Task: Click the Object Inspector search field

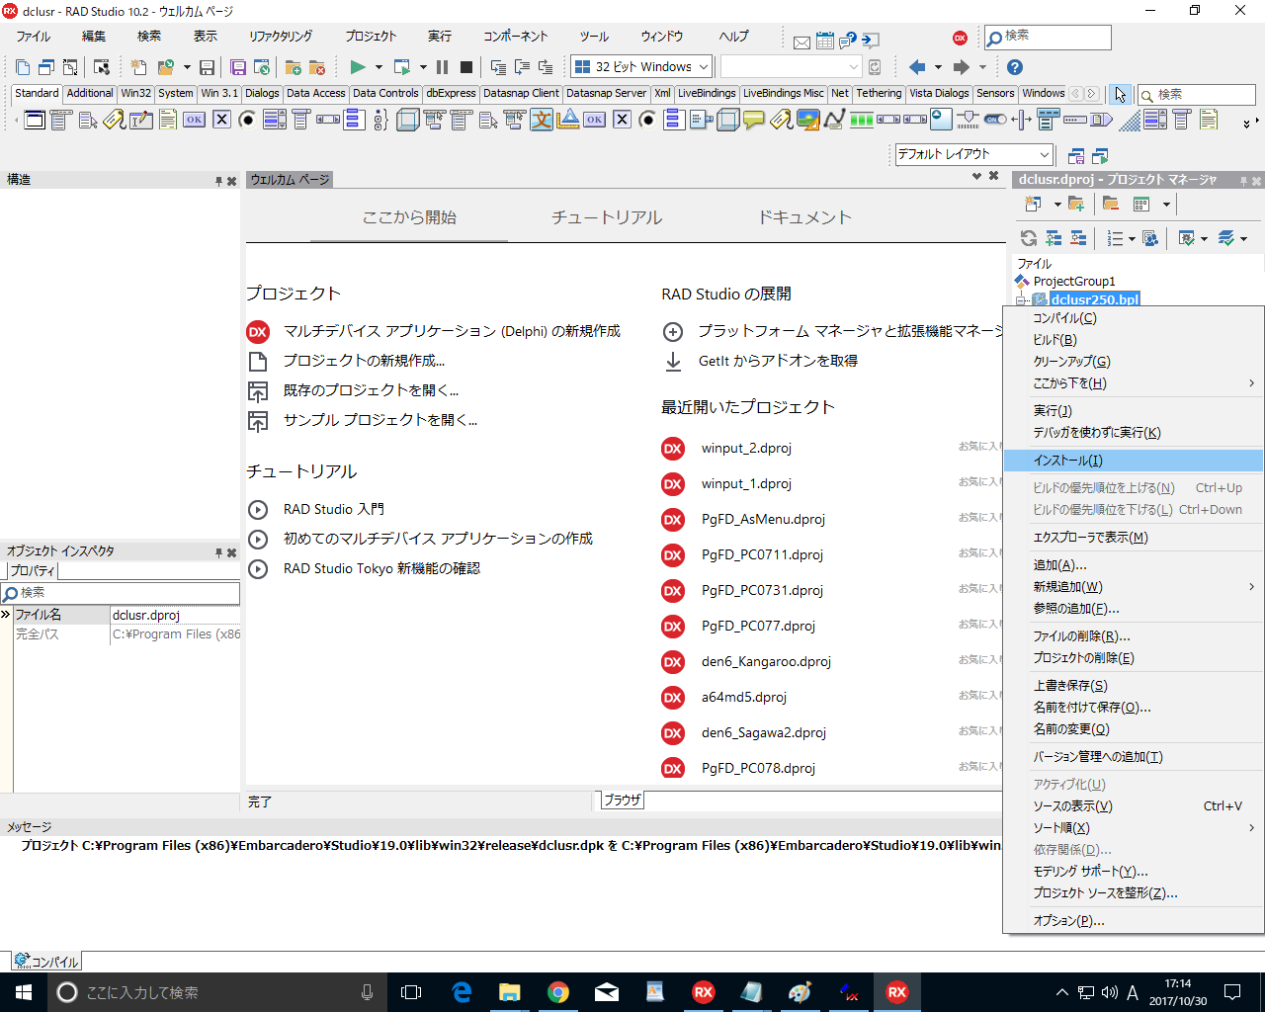Action: point(121,593)
